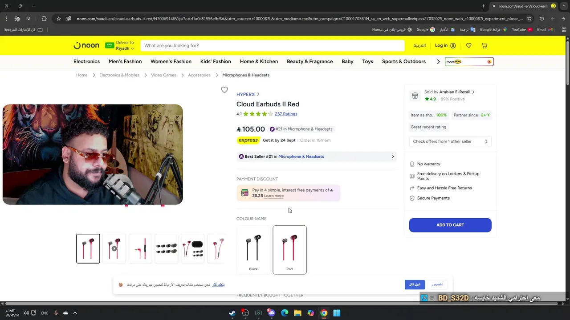Screen dimensions: 570x320
Task: Open the Gmail bookmark
Action: click(x=544, y=29)
